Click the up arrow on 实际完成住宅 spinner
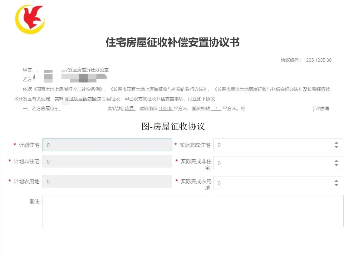Screen dimensions: 363x262 pyautogui.click(x=336, y=143)
